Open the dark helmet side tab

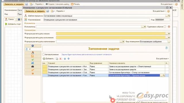coord(33,67)
